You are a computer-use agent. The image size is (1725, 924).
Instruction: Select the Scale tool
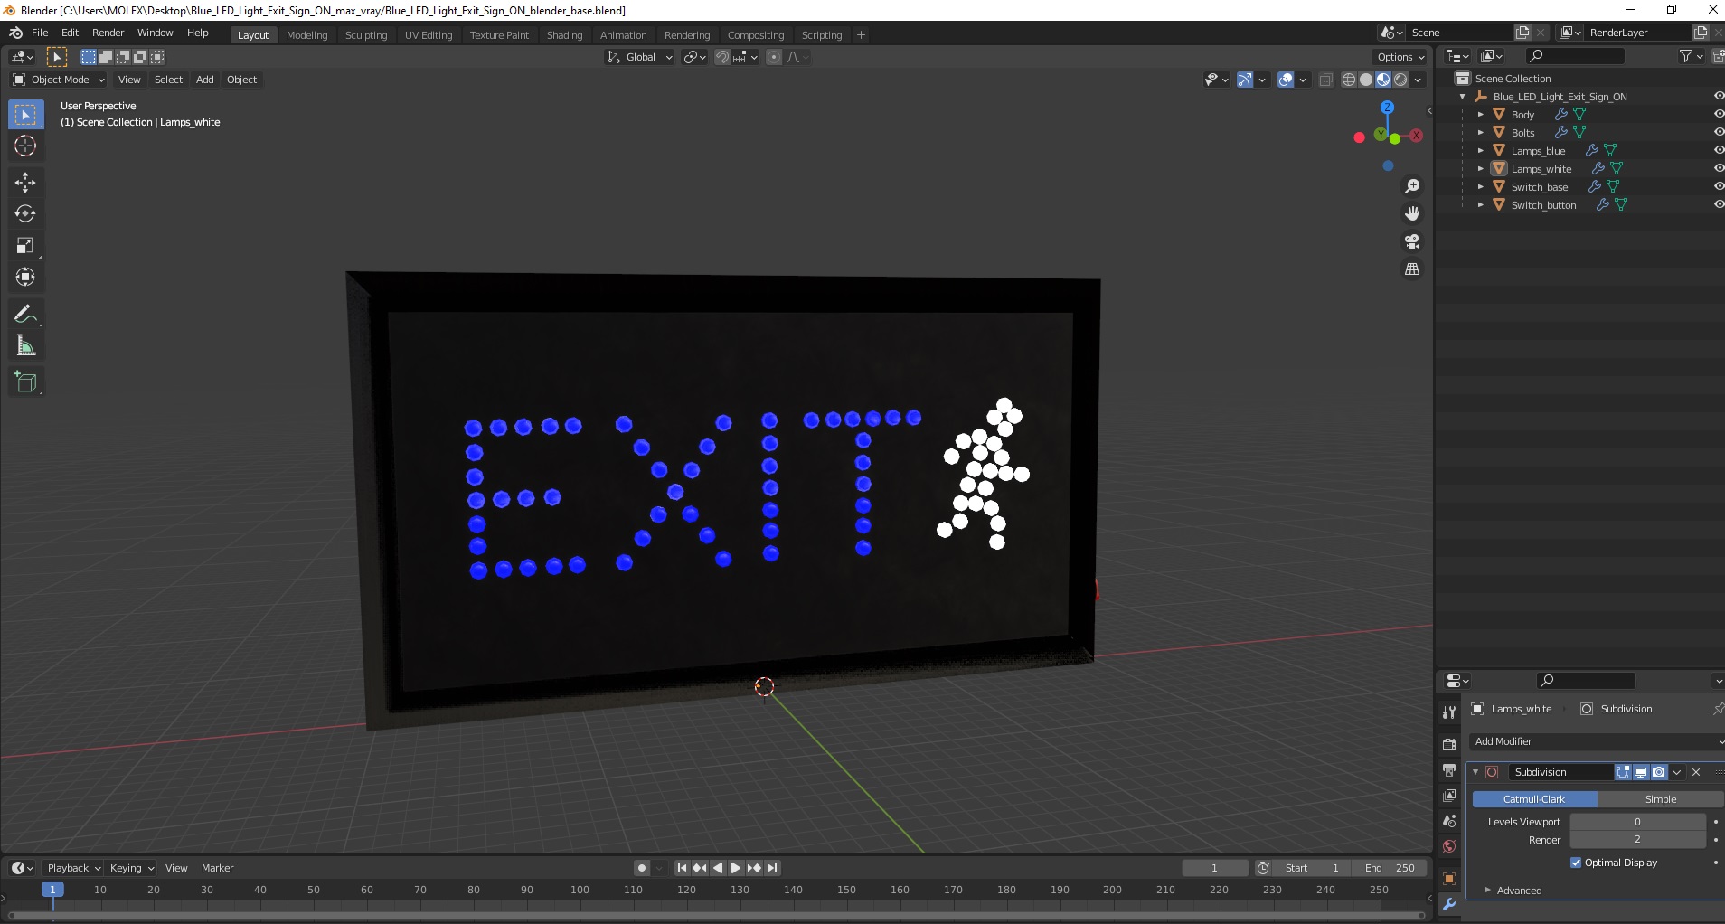[25, 246]
